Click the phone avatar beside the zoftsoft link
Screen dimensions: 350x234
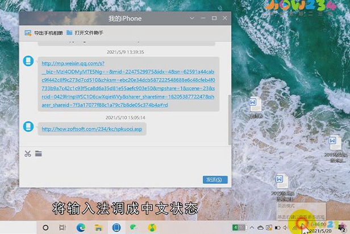click(28, 126)
